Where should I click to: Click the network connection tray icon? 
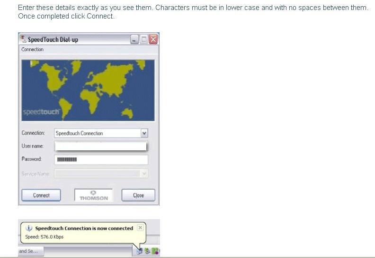point(139,251)
